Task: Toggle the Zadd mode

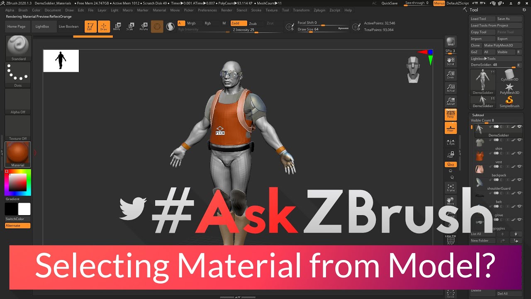Action: 239,23
